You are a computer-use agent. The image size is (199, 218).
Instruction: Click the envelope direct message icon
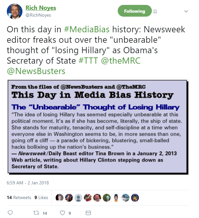(x=88, y=213)
